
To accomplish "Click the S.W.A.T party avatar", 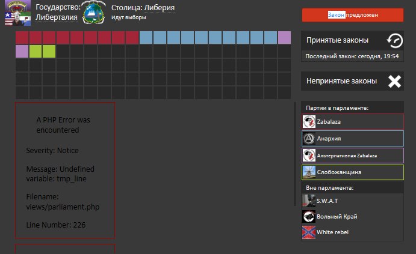I will pyautogui.click(x=309, y=201).
